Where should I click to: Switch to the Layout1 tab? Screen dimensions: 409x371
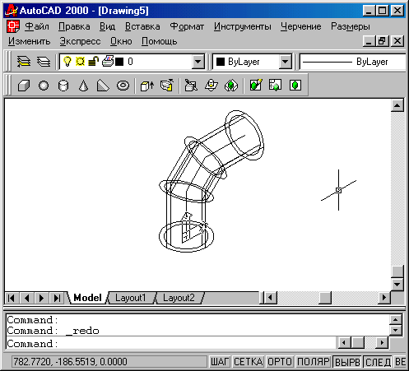130,298
